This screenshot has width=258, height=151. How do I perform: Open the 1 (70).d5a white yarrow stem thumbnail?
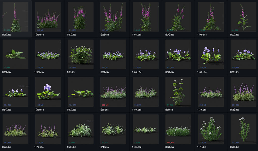243,129
